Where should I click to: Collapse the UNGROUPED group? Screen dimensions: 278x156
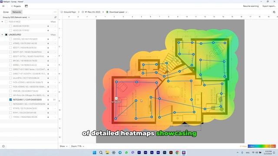[2, 35]
